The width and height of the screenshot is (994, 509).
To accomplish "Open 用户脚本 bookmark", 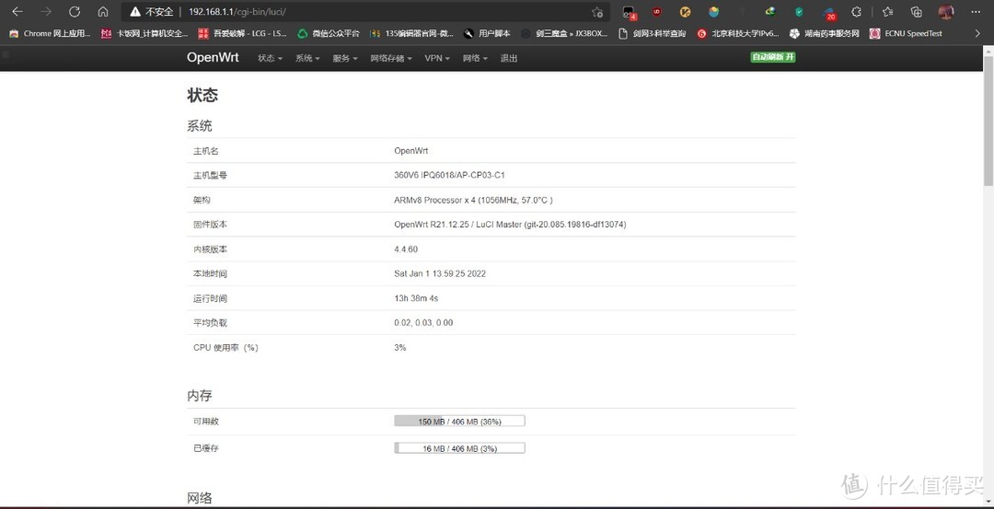I will click(487, 33).
